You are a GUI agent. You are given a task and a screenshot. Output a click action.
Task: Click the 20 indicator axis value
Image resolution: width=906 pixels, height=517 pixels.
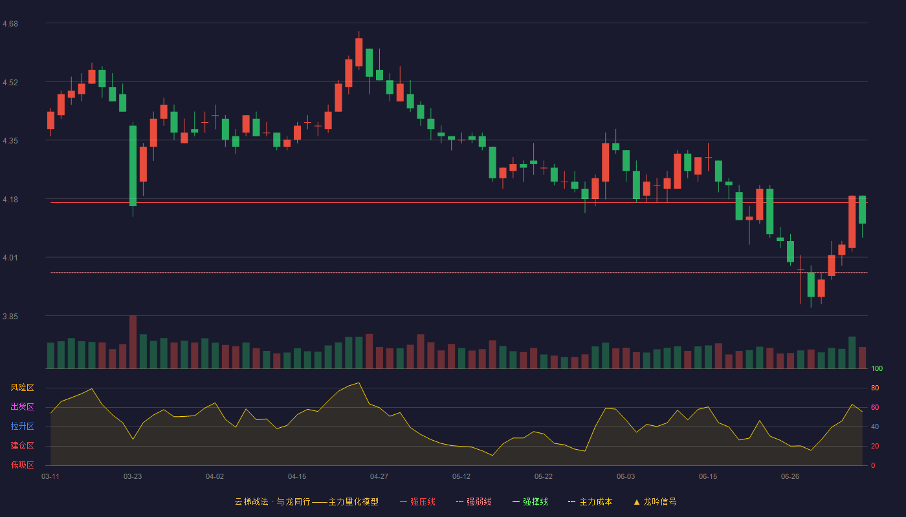[875, 446]
